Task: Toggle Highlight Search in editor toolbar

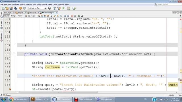Action: coord(48,16)
